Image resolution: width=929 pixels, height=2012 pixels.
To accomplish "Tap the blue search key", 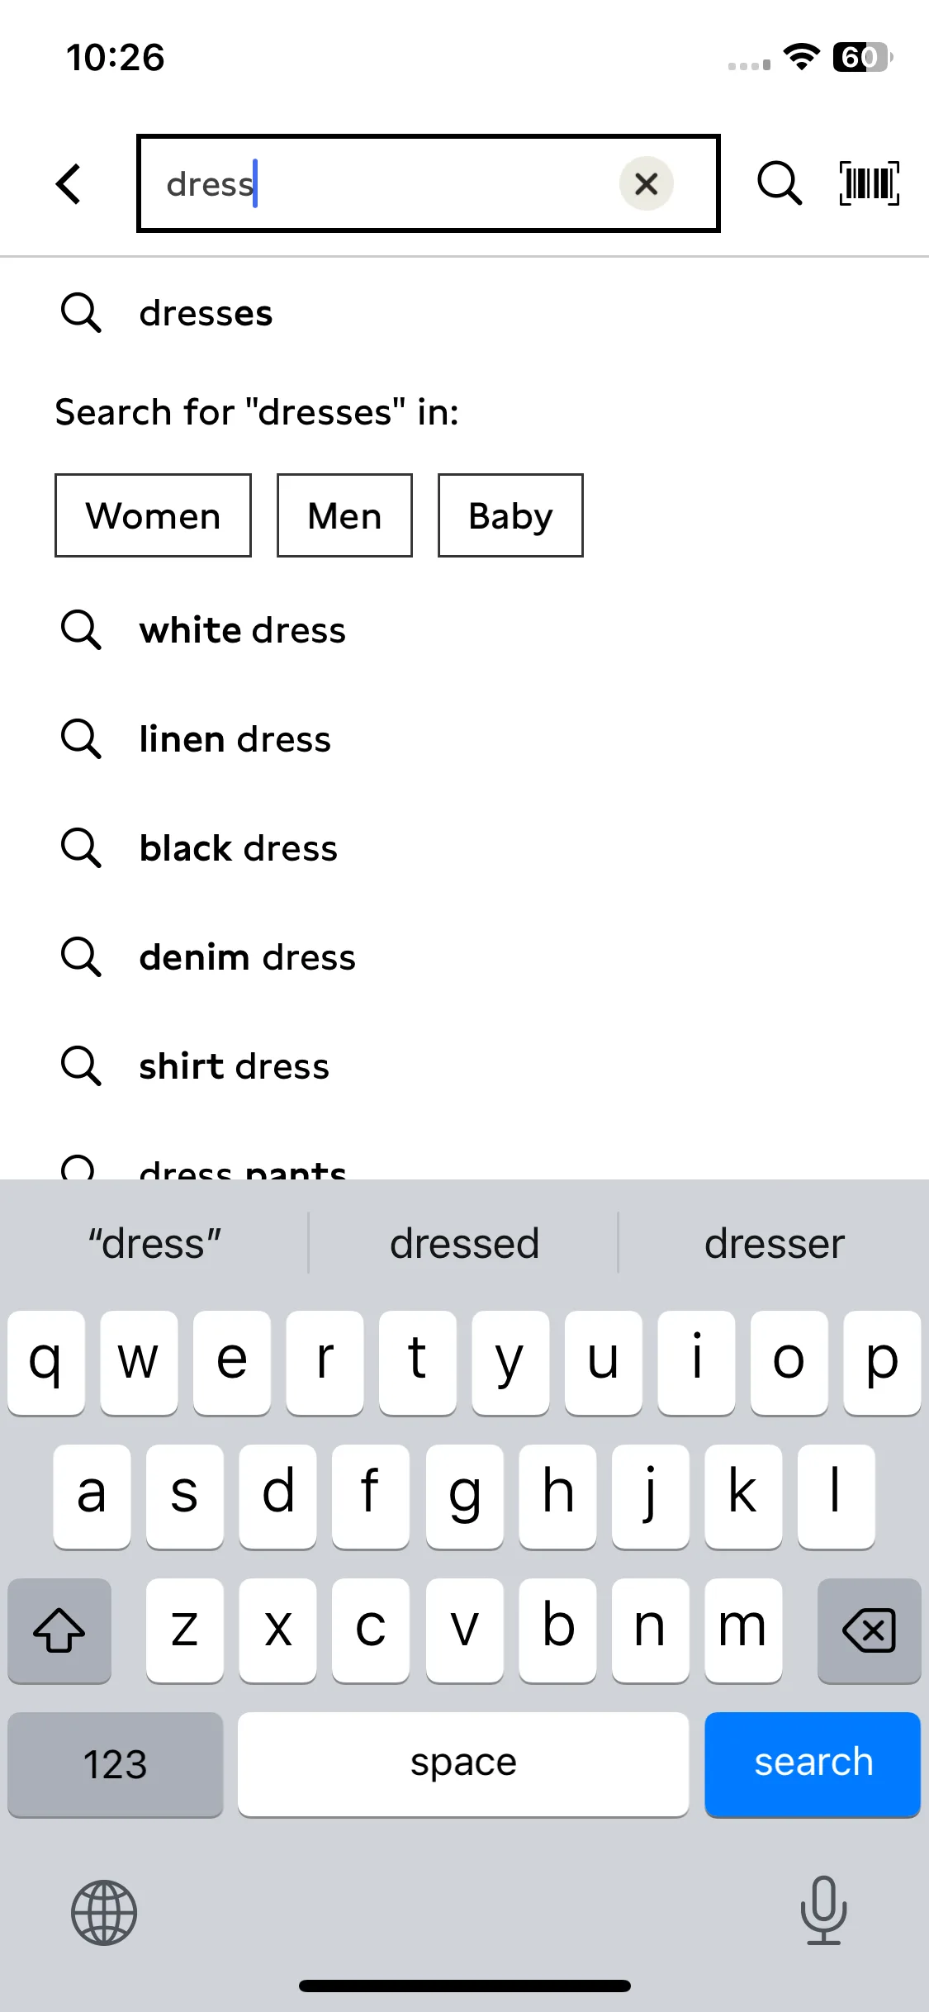I will pyautogui.click(x=813, y=1764).
